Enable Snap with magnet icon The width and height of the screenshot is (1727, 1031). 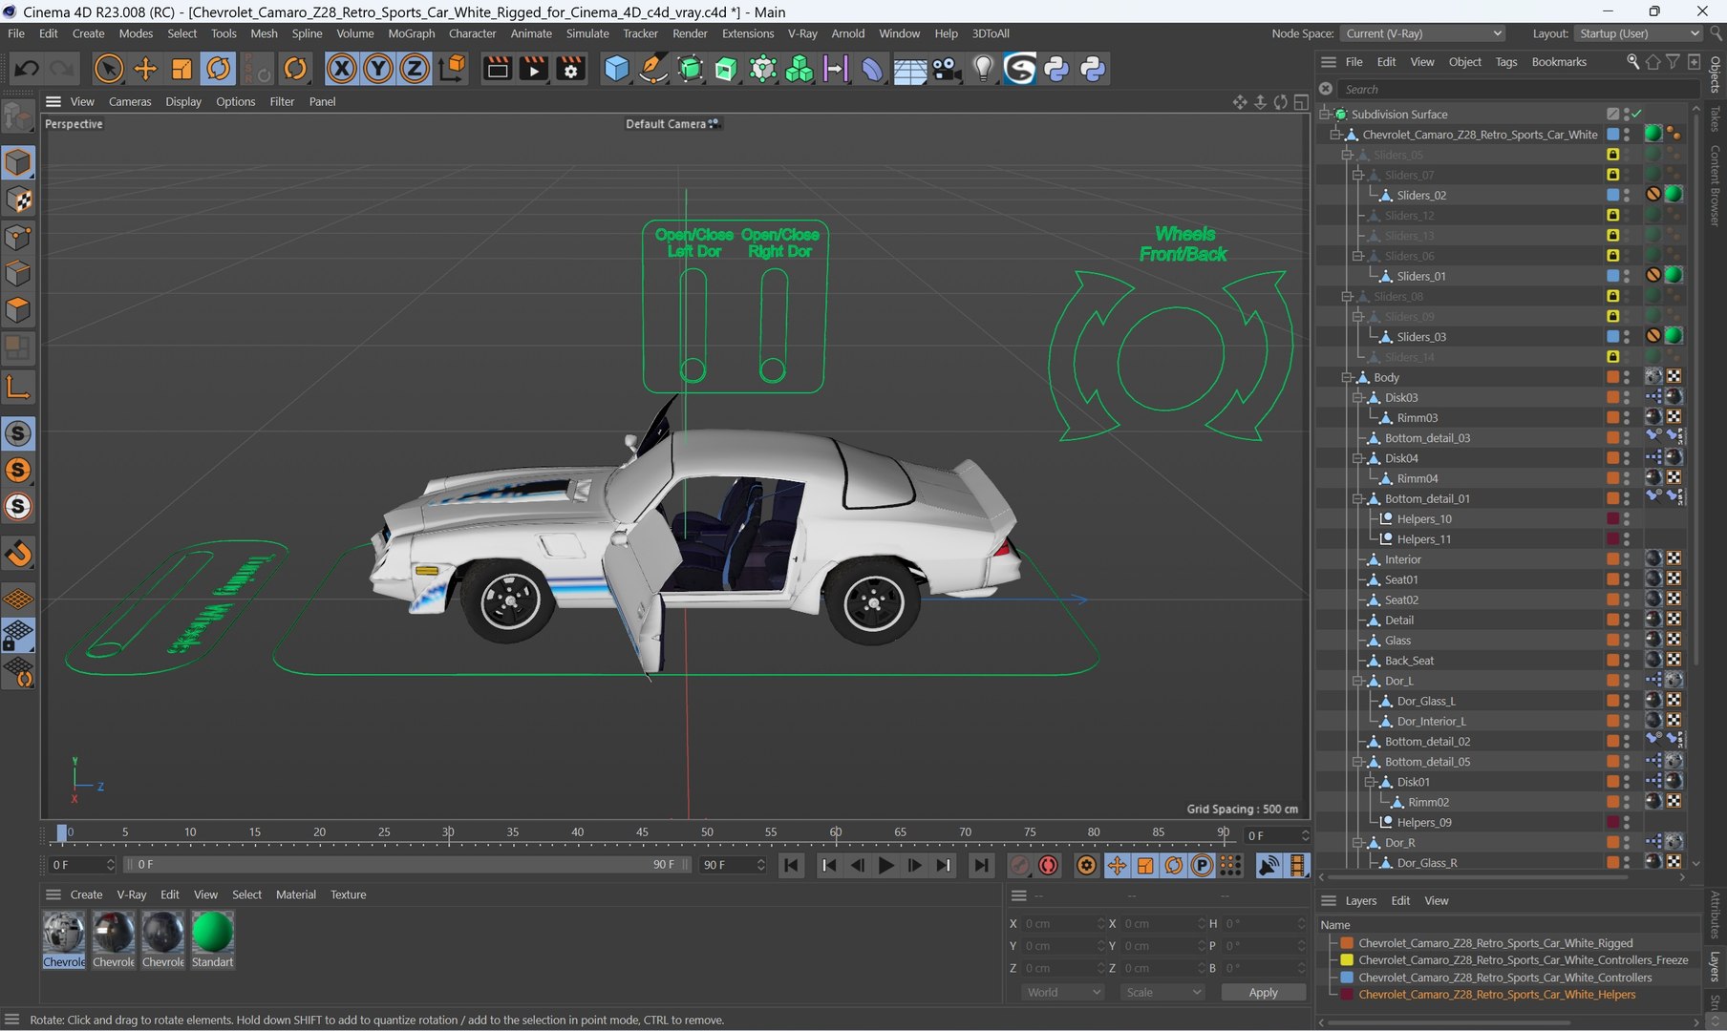18,554
